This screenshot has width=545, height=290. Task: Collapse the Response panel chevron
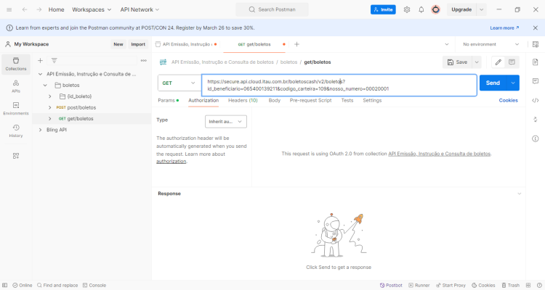point(520,194)
